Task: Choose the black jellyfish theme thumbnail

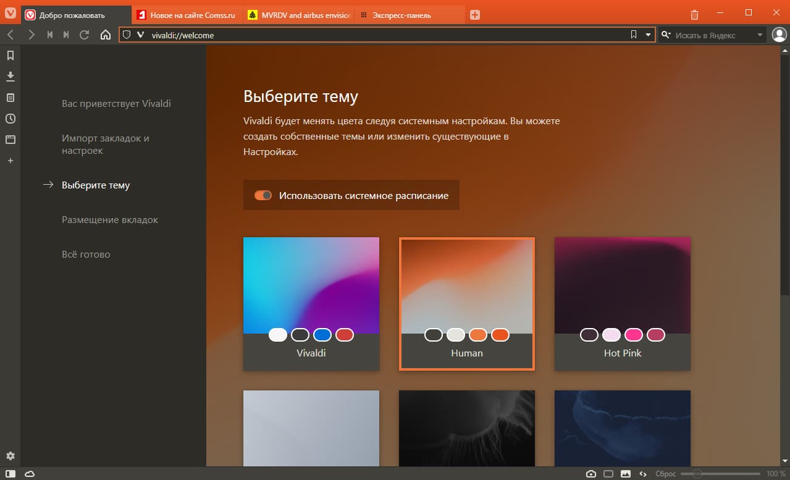Action: (467, 428)
